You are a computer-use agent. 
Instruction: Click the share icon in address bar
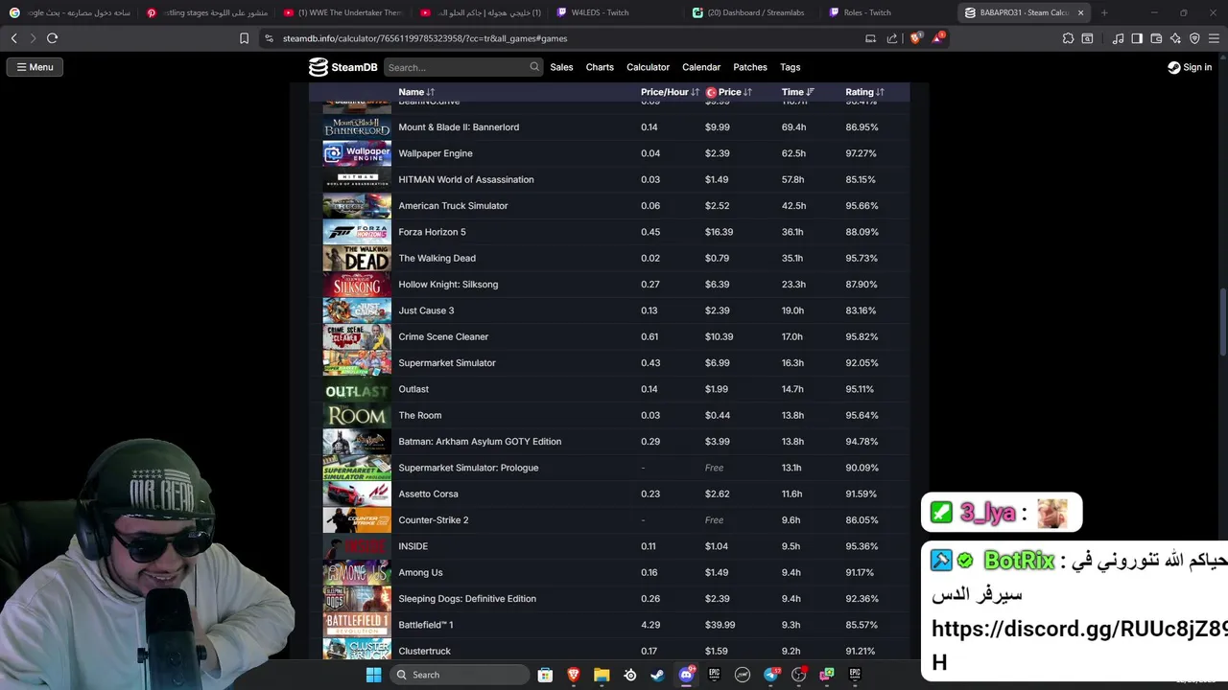(x=892, y=38)
